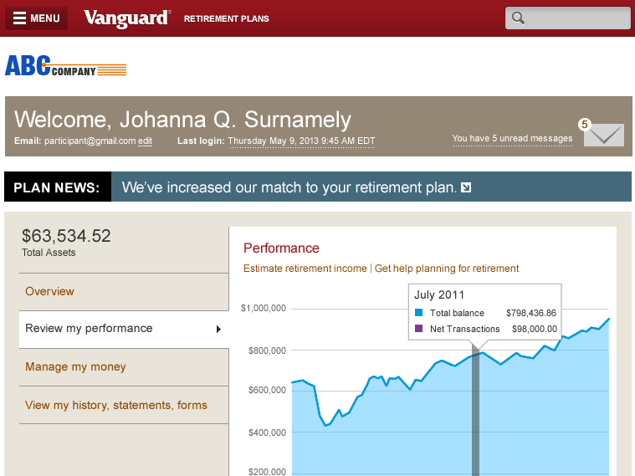This screenshot has height=476, width=635.
Task: Open Get help planning for retirement
Action: pos(446,269)
